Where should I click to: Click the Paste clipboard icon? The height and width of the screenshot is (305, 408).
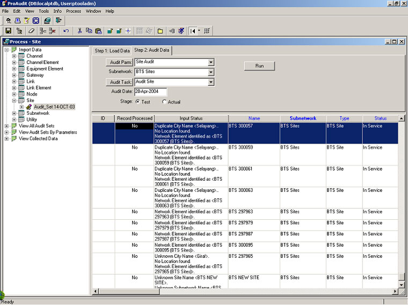tap(98, 31)
